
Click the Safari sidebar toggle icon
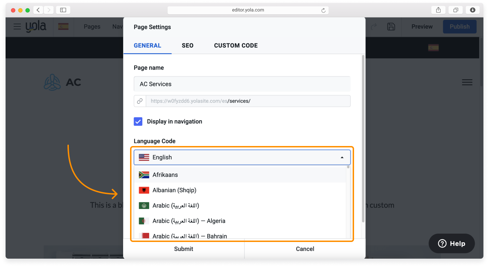[63, 10]
